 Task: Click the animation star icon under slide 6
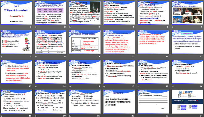pos(173,27)
